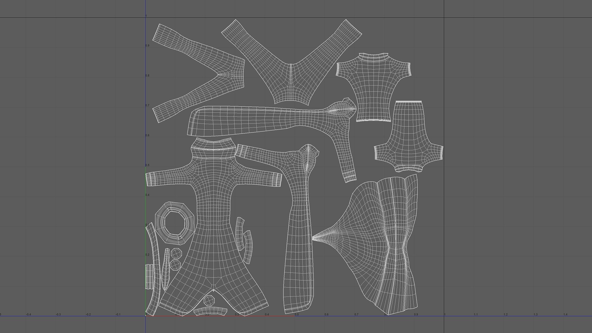The height and width of the screenshot is (333, 592).
Task: Click the 1.4 label on the horizontal axis
Action: click(x=565, y=314)
